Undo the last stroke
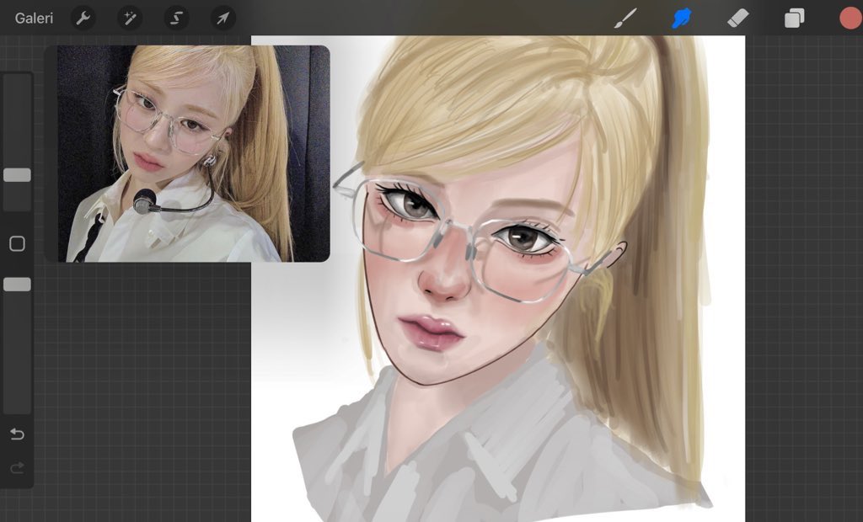Viewport: 863px width, 522px height. [17, 434]
